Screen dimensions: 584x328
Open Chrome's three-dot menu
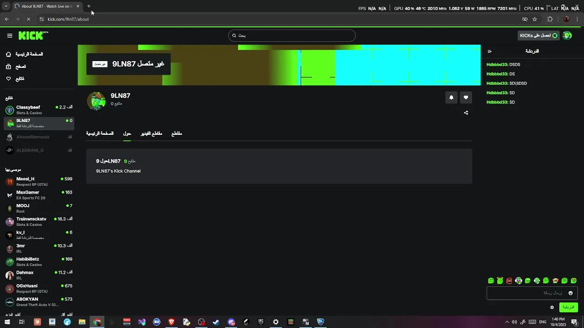click(x=578, y=19)
